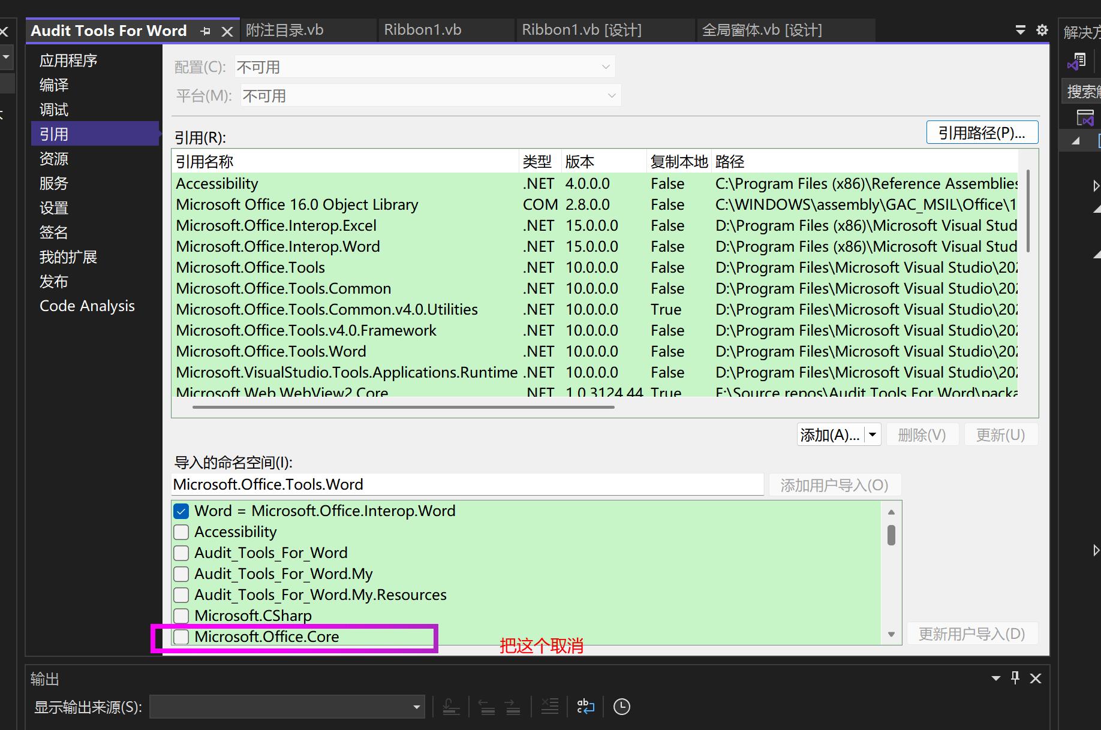Toggle Microsoft.Office.Core namespace checkbox
Image resolution: width=1101 pixels, height=730 pixels.
pos(181,637)
